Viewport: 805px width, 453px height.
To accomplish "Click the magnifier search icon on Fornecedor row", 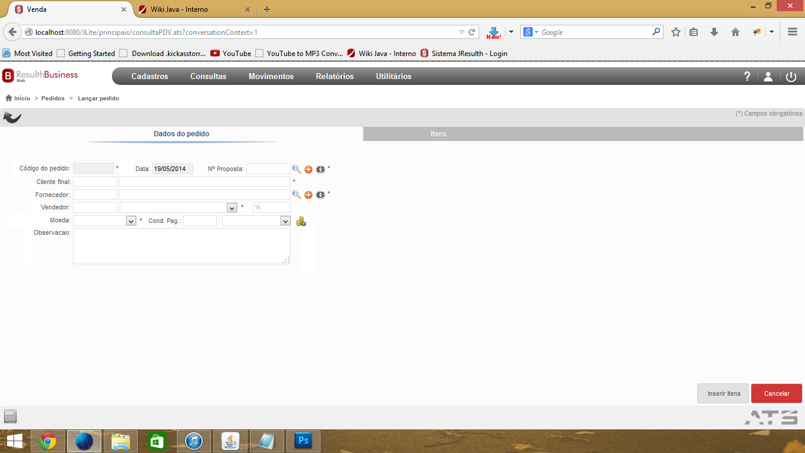I will click(296, 195).
